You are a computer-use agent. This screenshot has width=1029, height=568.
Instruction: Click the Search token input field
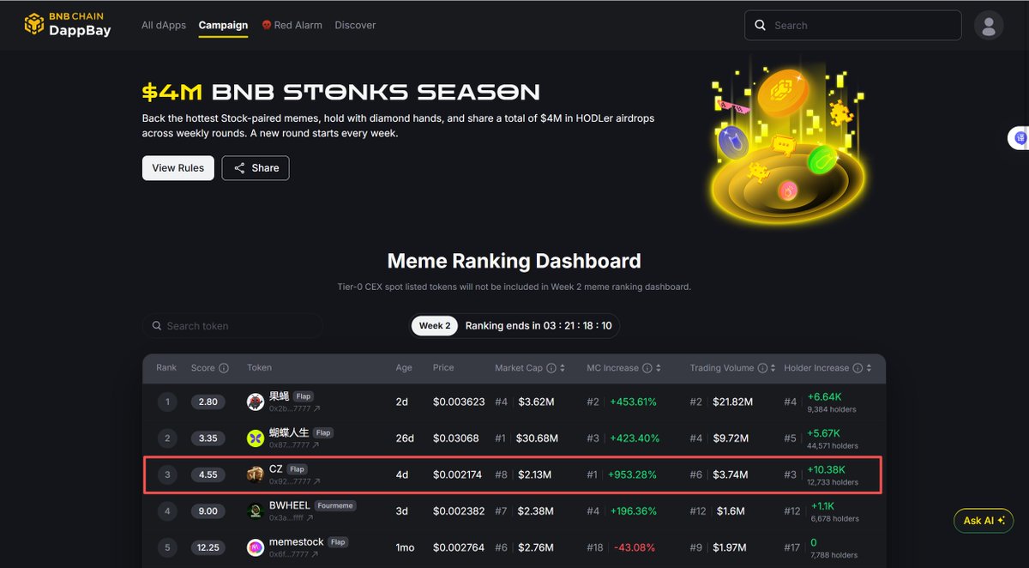(x=232, y=326)
